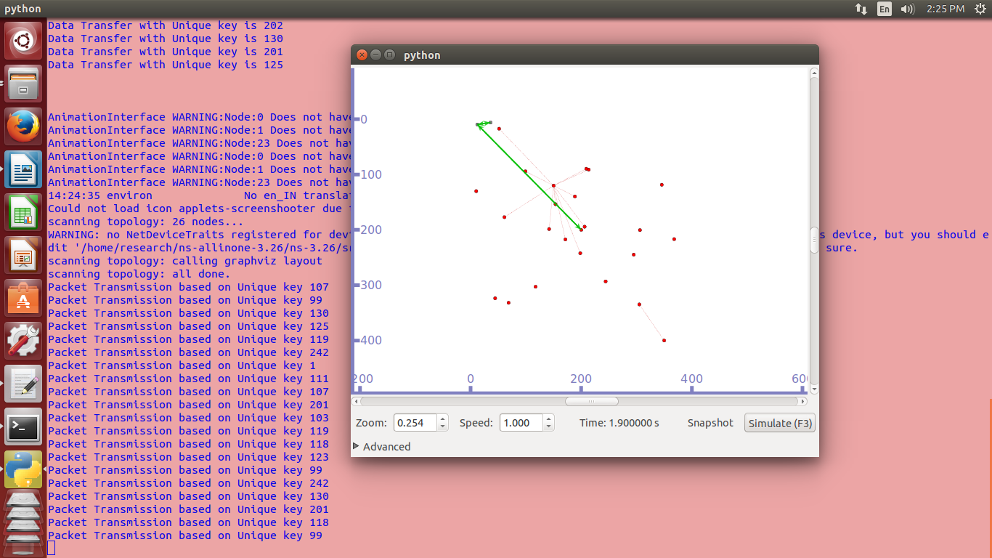Decrease the Zoom value with down arrow
Image resolution: width=992 pixels, height=558 pixels.
click(443, 427)
